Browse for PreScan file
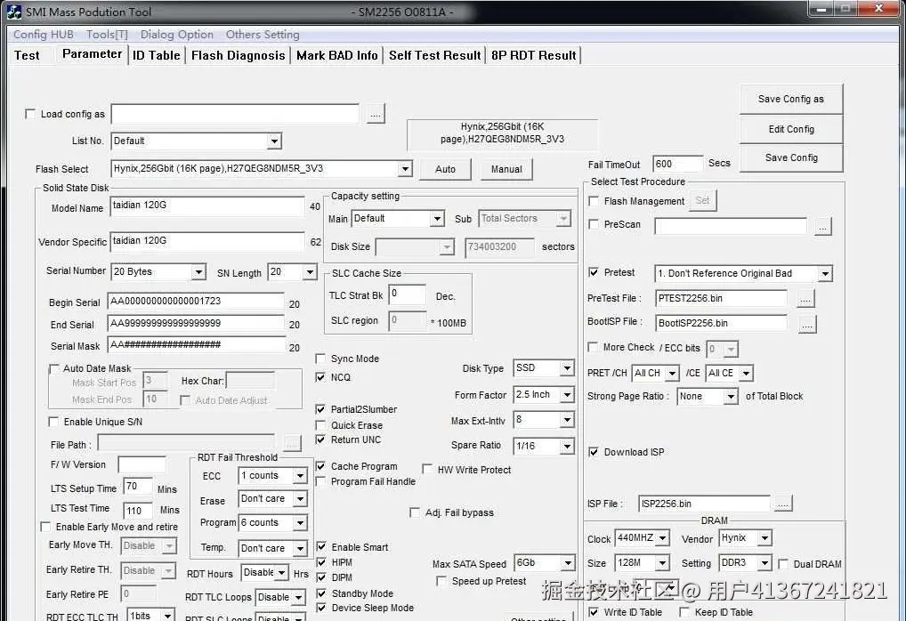906x621 pixels. click(x=823, y=227)
